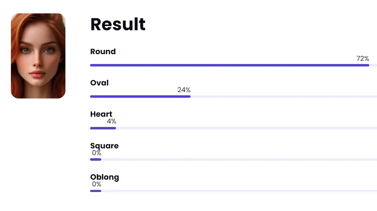377x211 pixels.
Task: Click the 72% value for Round
Action: pos(363,59)
